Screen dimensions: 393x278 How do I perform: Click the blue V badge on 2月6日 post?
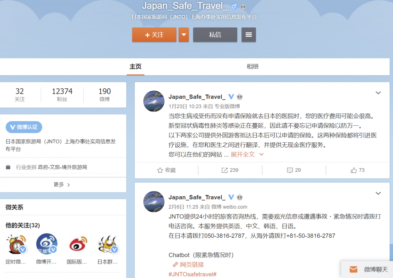(231, 197)
